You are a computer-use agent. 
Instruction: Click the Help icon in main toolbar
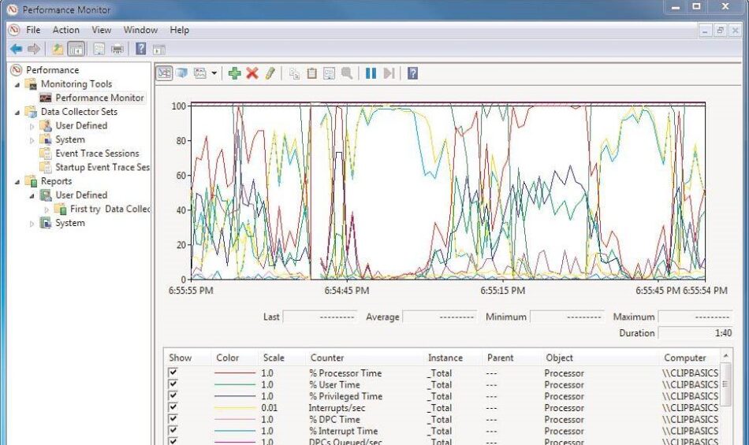tap(141, 49)
